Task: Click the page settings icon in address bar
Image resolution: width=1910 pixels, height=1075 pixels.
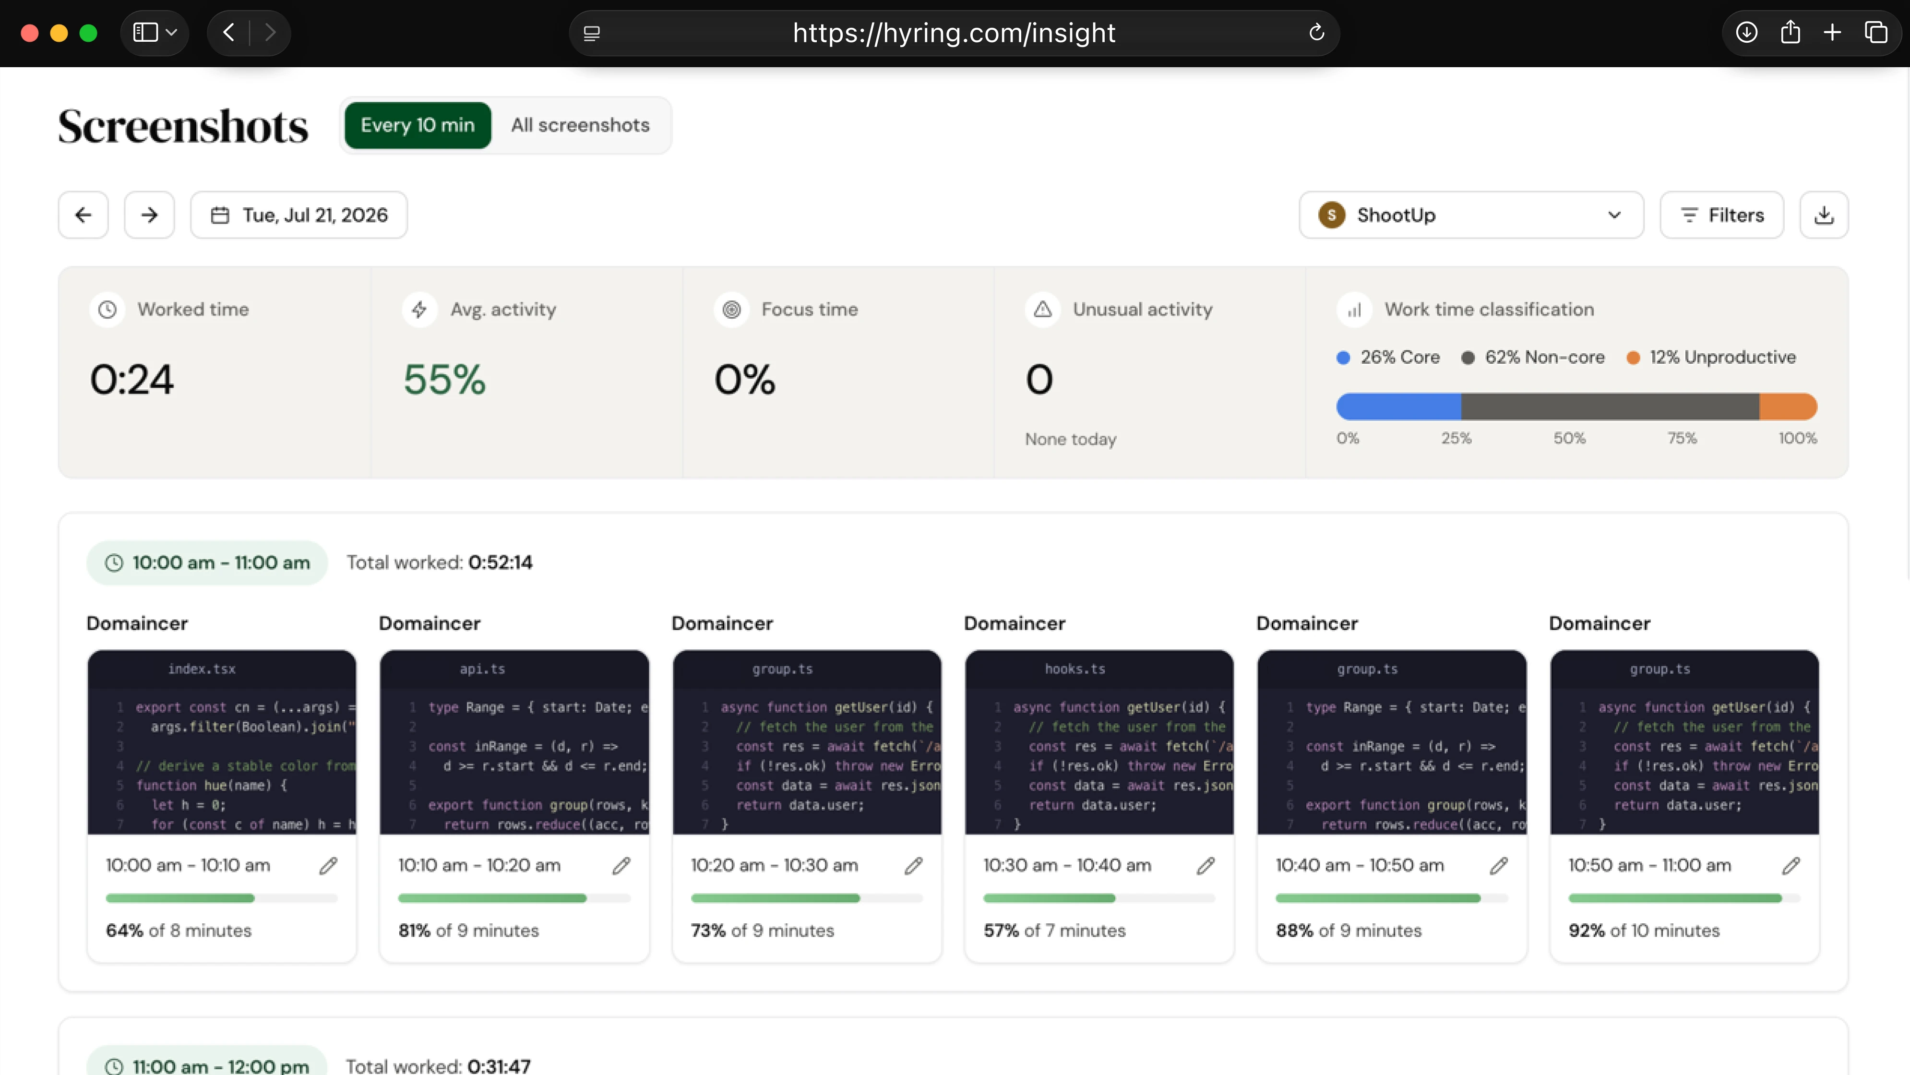Action: 592,34
